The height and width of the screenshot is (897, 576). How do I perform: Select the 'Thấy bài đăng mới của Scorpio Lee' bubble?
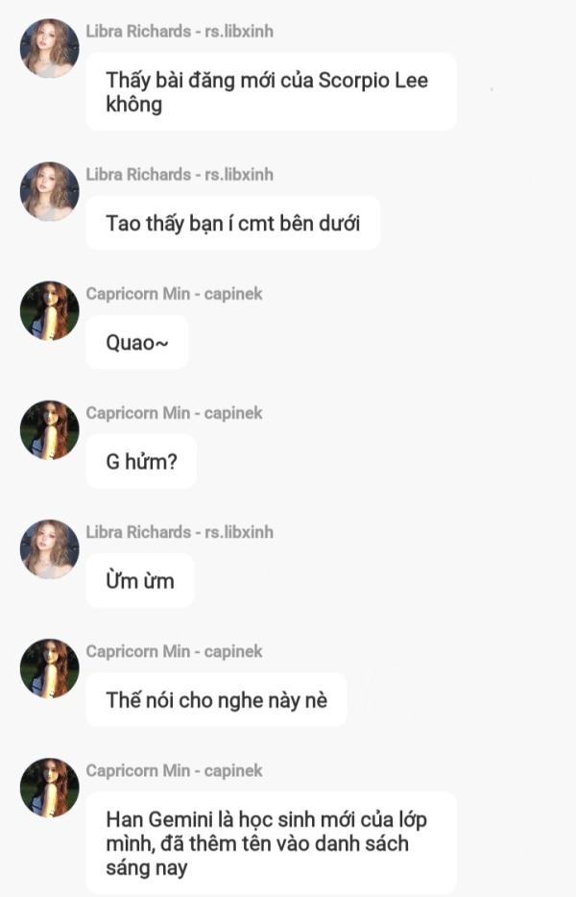271,91
